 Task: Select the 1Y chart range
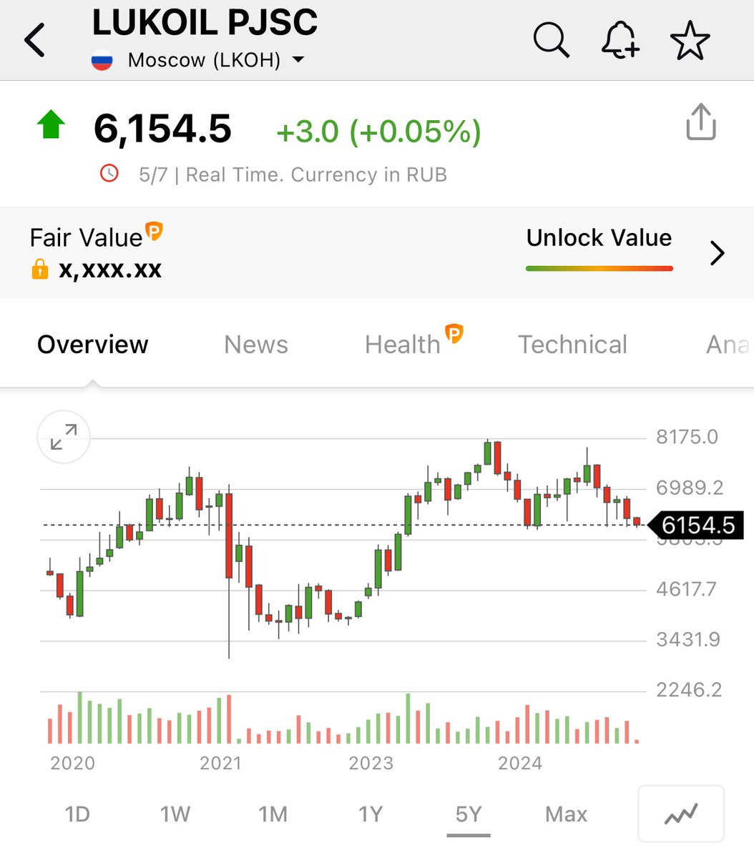371,814
